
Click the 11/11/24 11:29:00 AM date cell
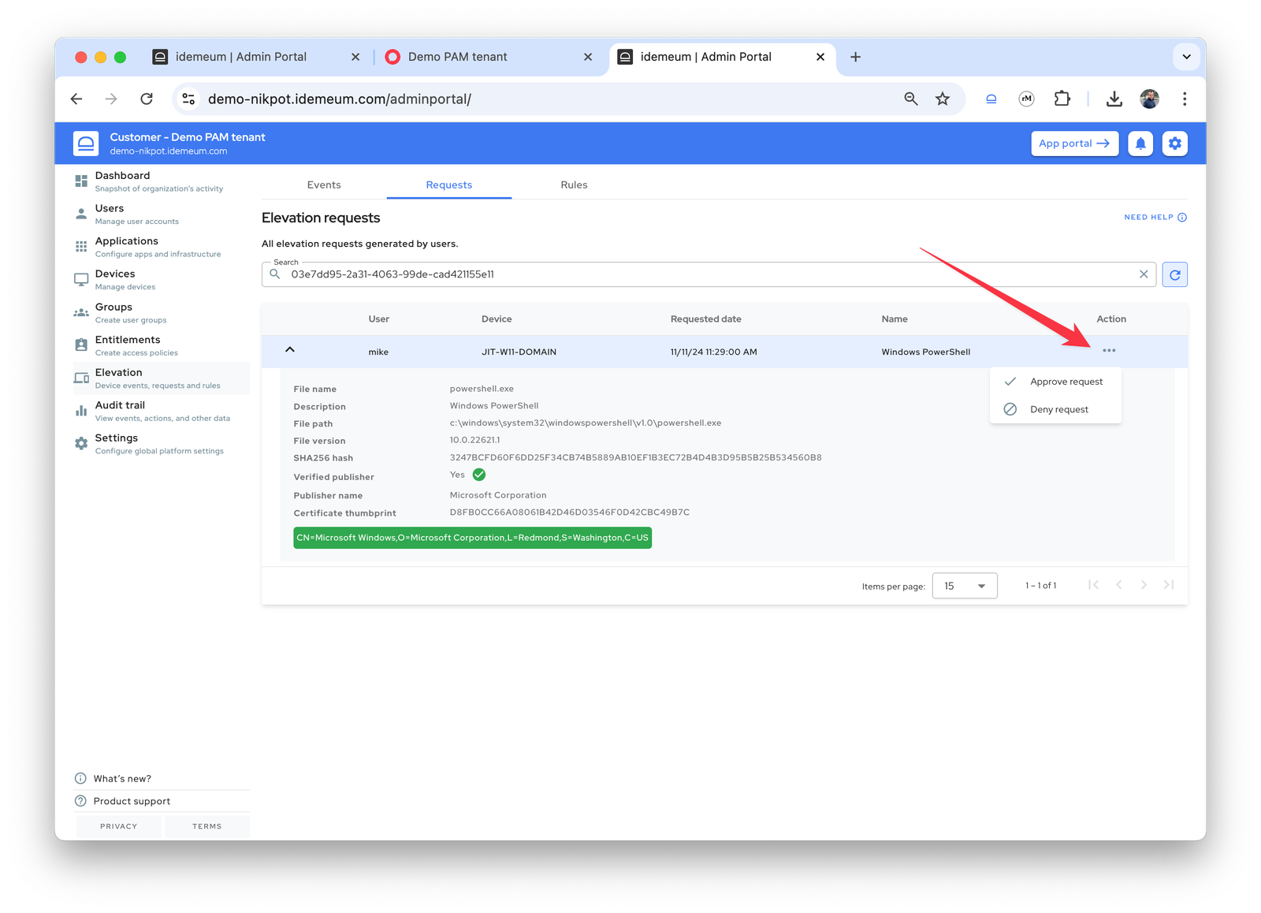click(x=713, y=352)
